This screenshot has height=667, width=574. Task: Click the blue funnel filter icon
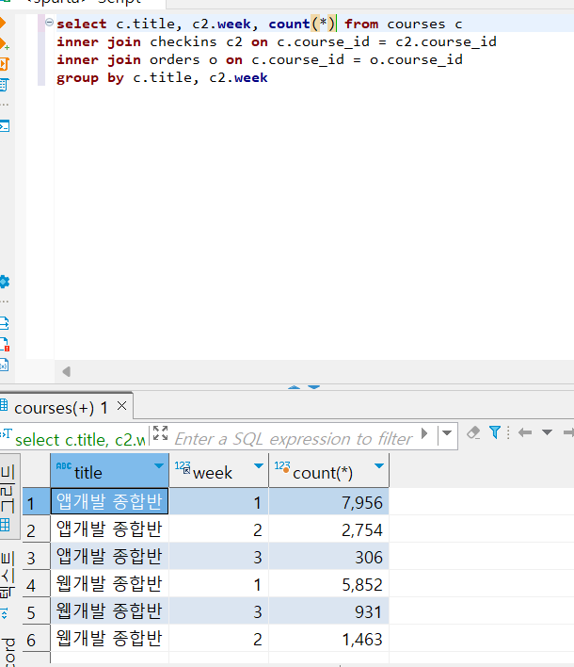(x=495, y=432)
